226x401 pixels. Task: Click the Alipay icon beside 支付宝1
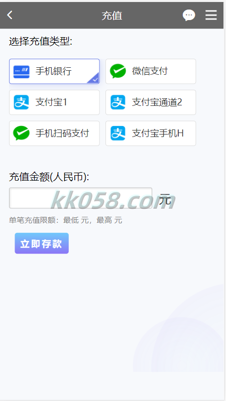pos(22,102)
